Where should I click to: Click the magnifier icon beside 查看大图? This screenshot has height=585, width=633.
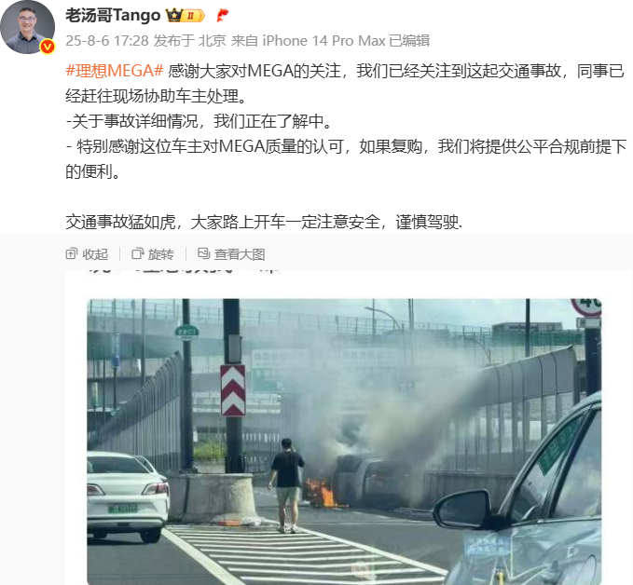(x=203, y=253)
